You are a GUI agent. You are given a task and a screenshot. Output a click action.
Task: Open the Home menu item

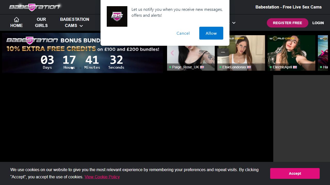16,22
